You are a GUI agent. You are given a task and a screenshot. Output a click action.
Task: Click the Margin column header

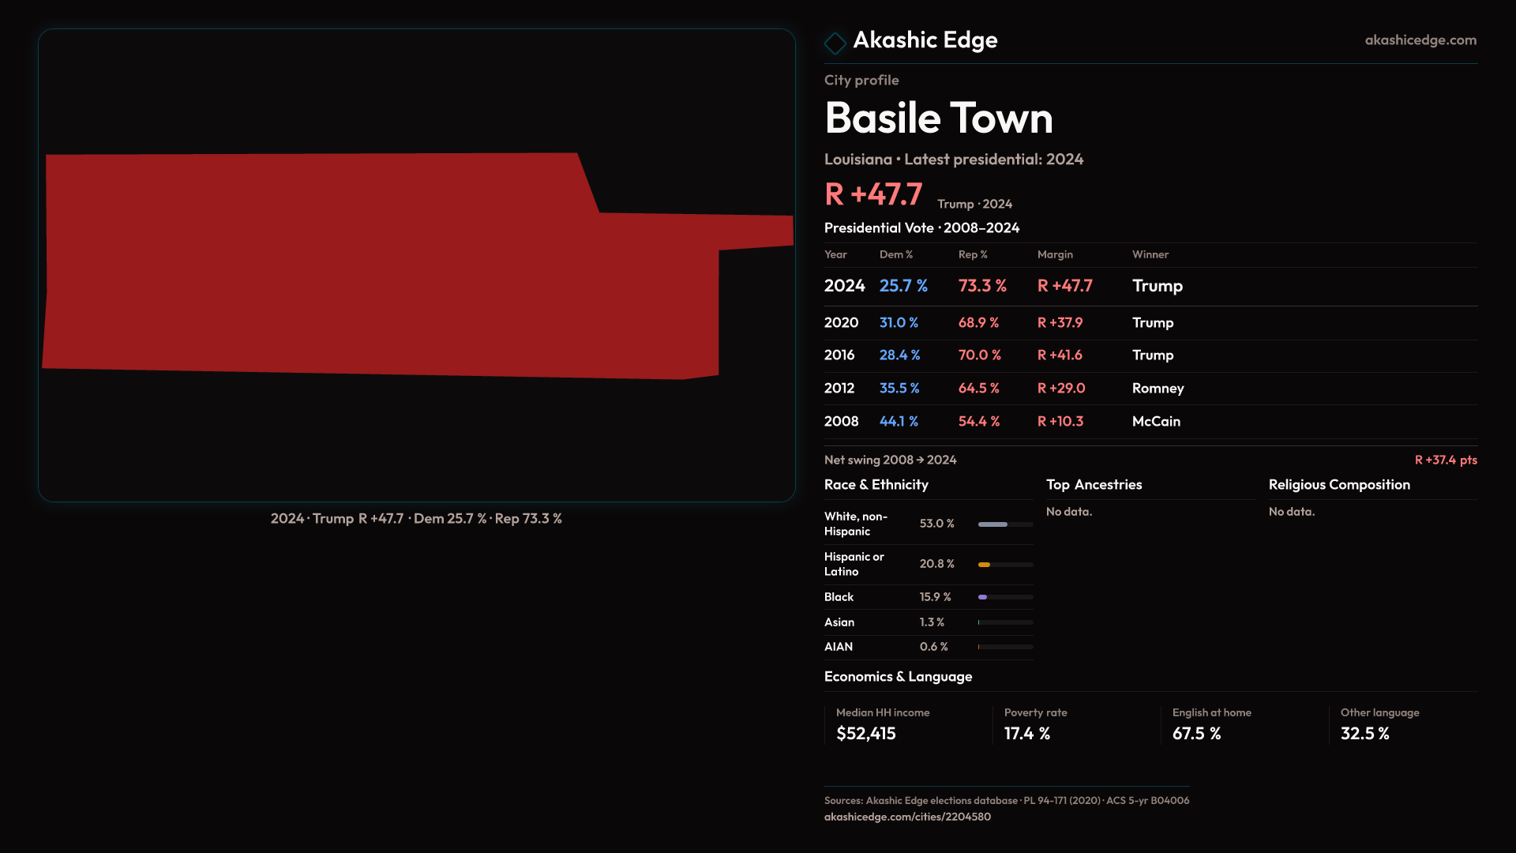[x=1055, y=254]
